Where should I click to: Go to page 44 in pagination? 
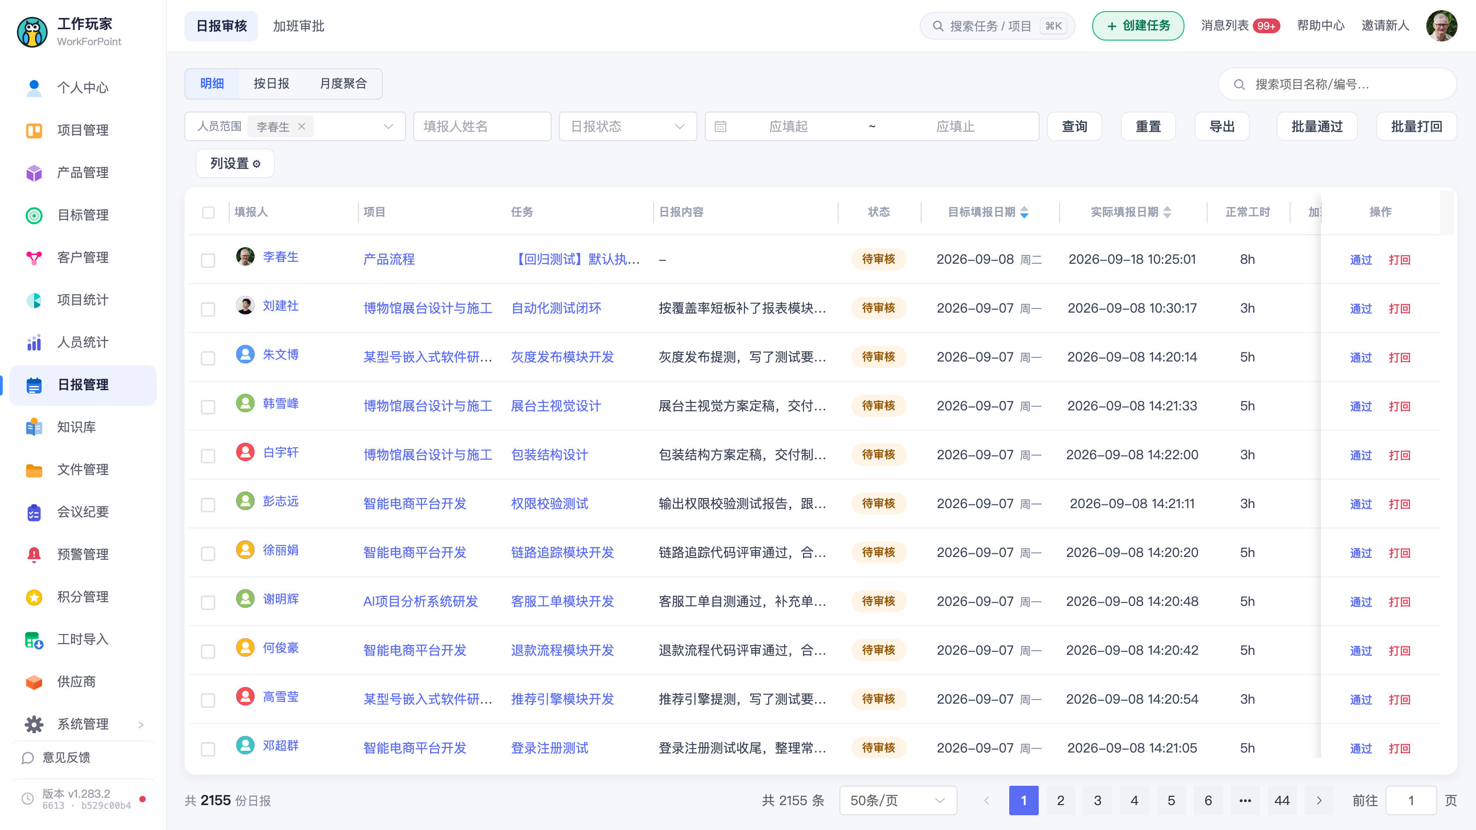pyautogui.click(x=1282, y=800)
